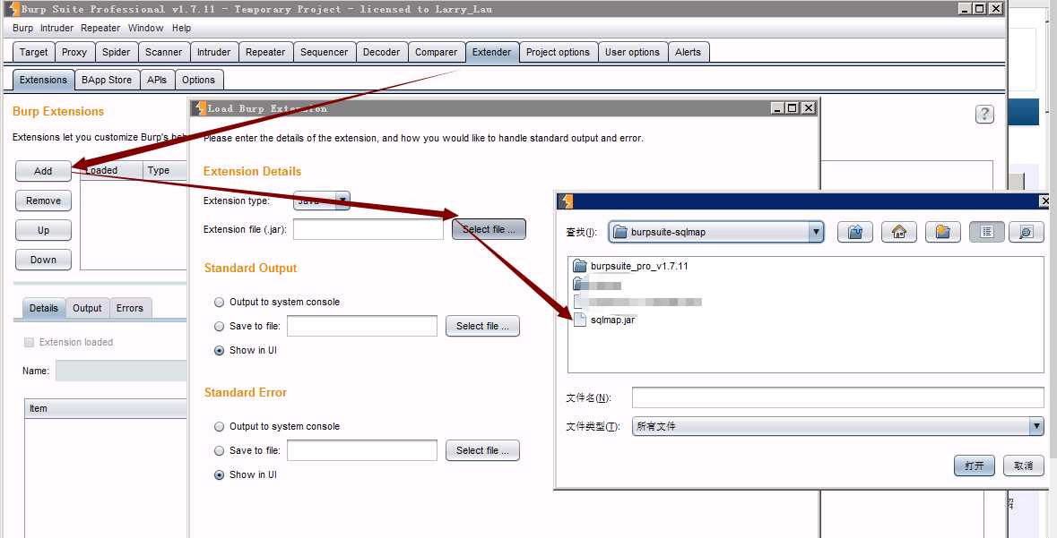Focus the Standard Error save file field
This screenshot has height=538, width=1057.
pyautogui.click(x=362, y=450)
